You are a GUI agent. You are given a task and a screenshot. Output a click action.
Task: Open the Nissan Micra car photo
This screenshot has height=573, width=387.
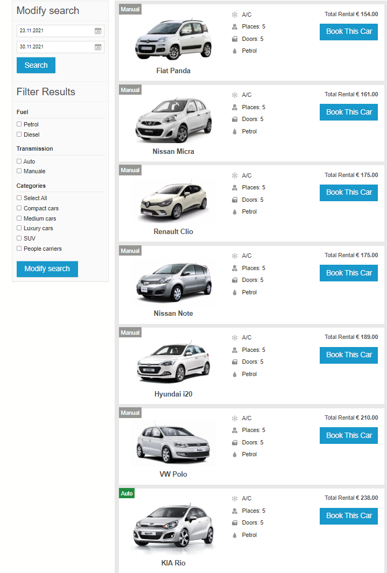pyautogui.click(x=173, y=120)
